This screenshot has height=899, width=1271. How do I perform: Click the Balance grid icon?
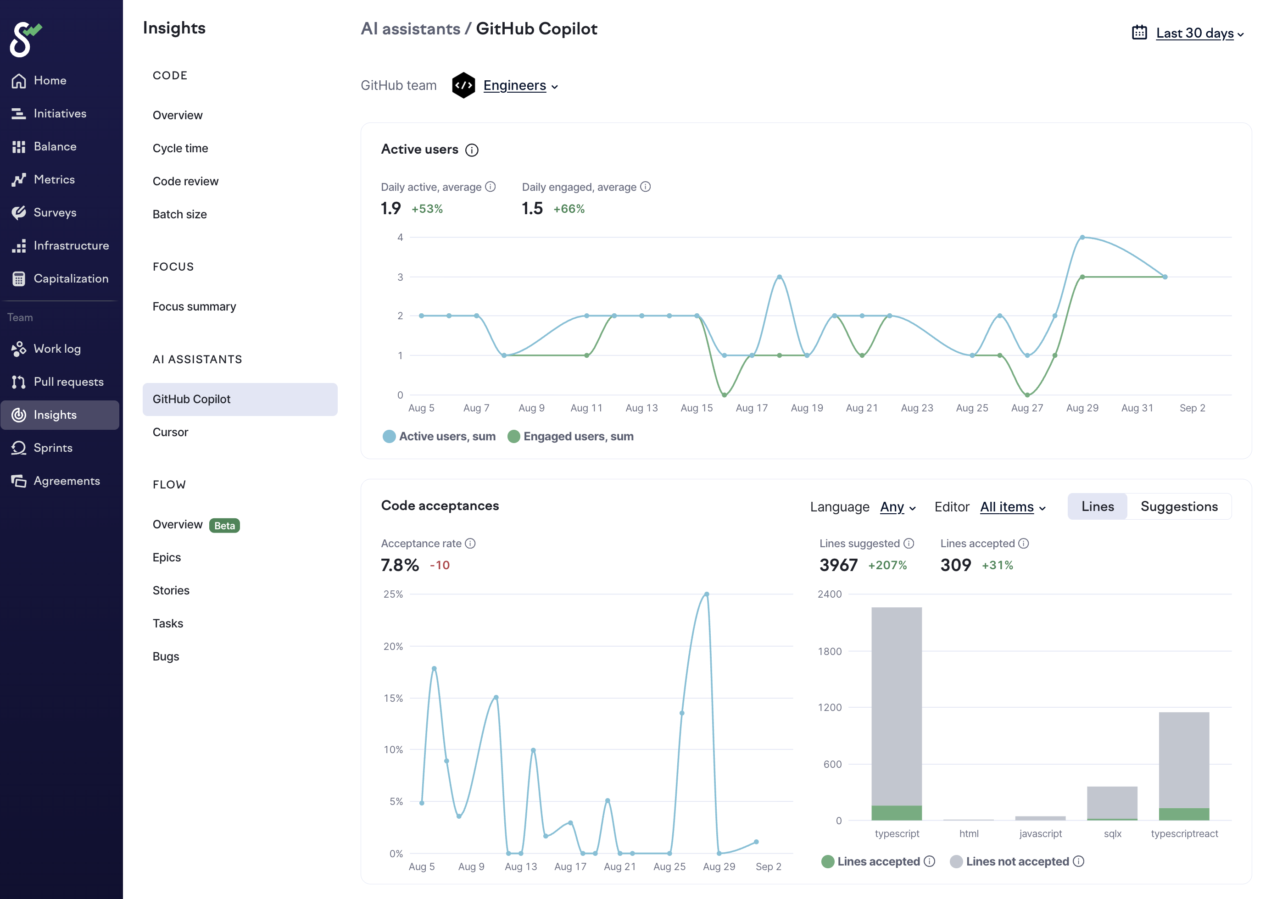19,147
